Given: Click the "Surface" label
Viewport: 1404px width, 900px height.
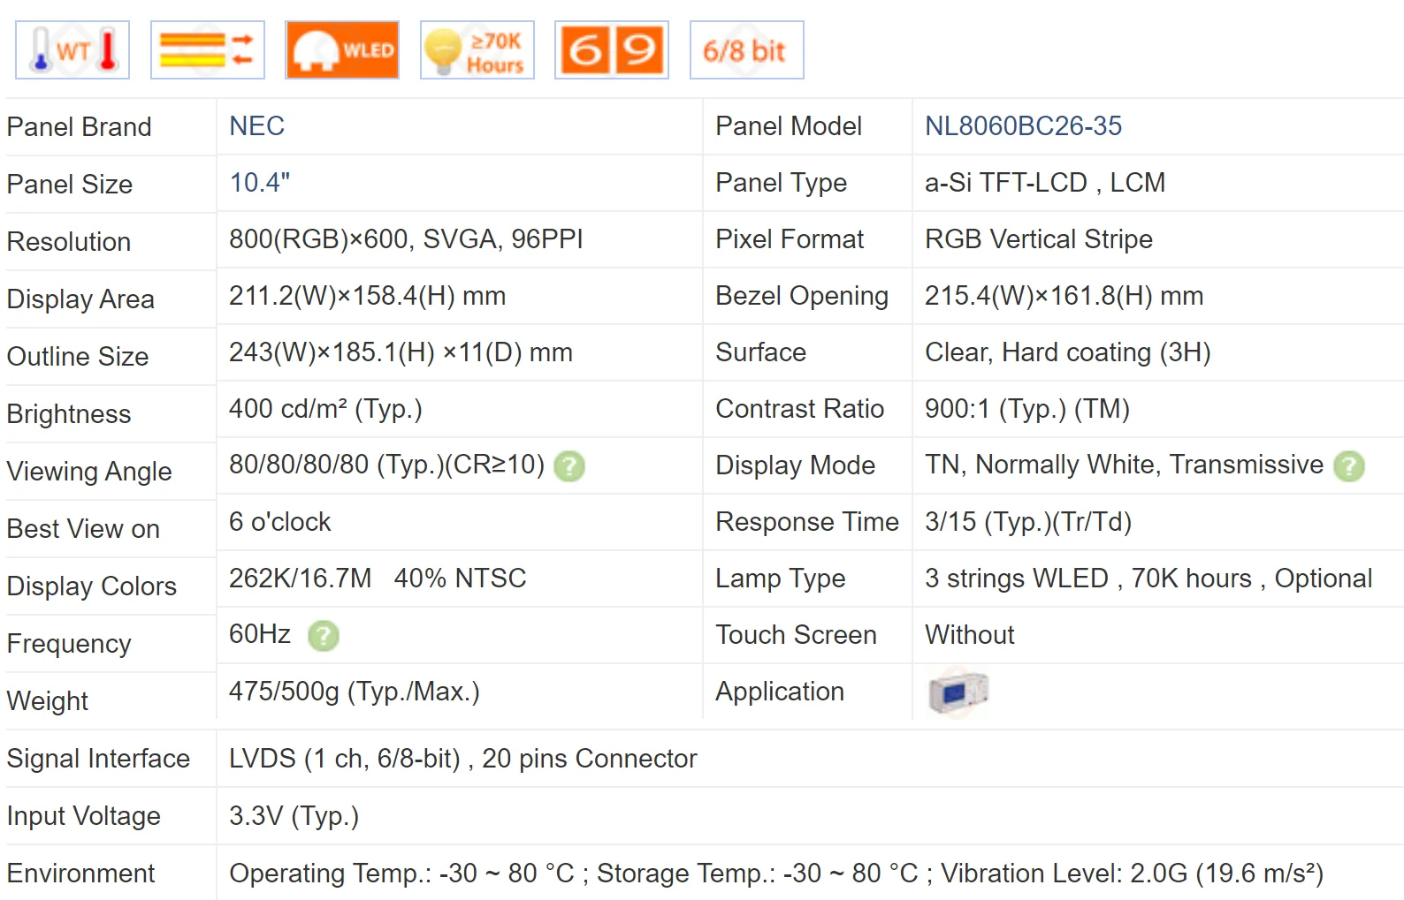Looking at the screenshot, I should coord(760,352).
